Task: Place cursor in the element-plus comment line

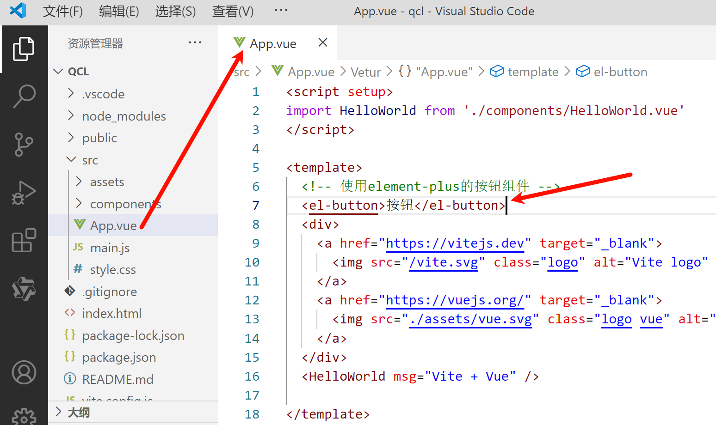Action: pos(431,186)
